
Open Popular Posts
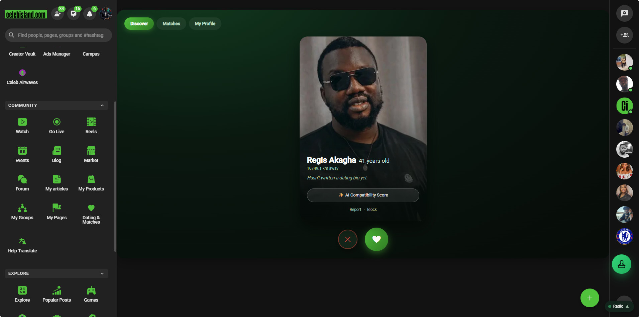pos(57,294)
